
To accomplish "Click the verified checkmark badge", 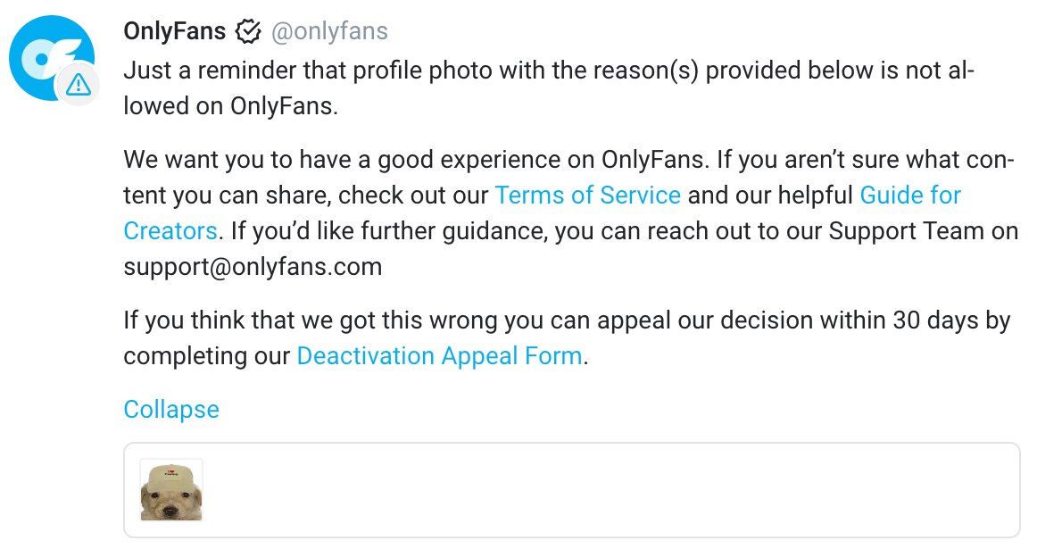I will [248, 33].
